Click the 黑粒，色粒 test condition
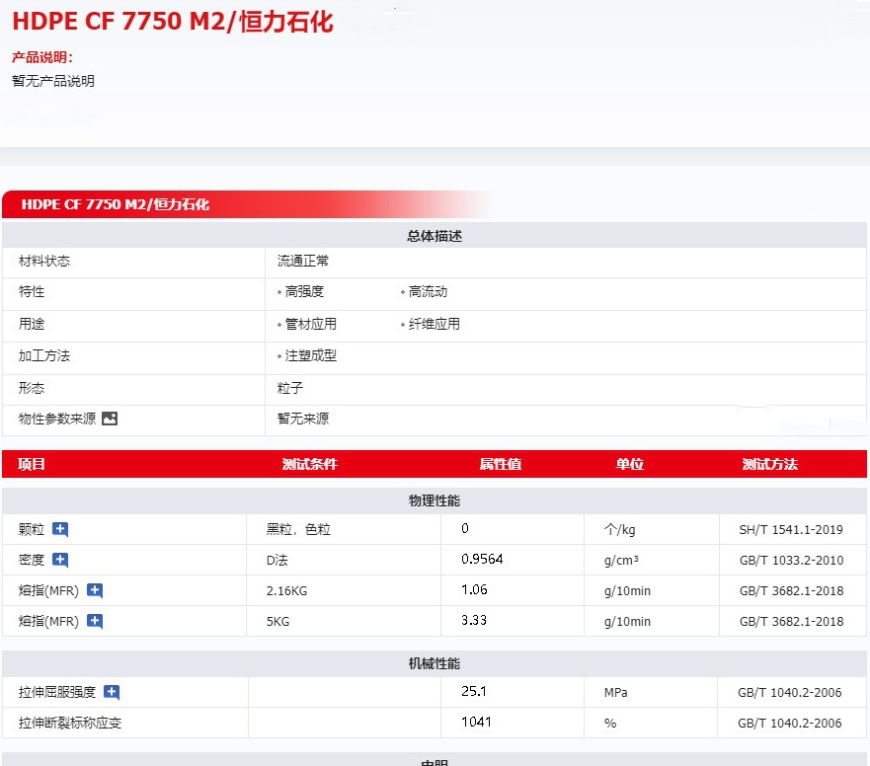 [x=298, y=529]
